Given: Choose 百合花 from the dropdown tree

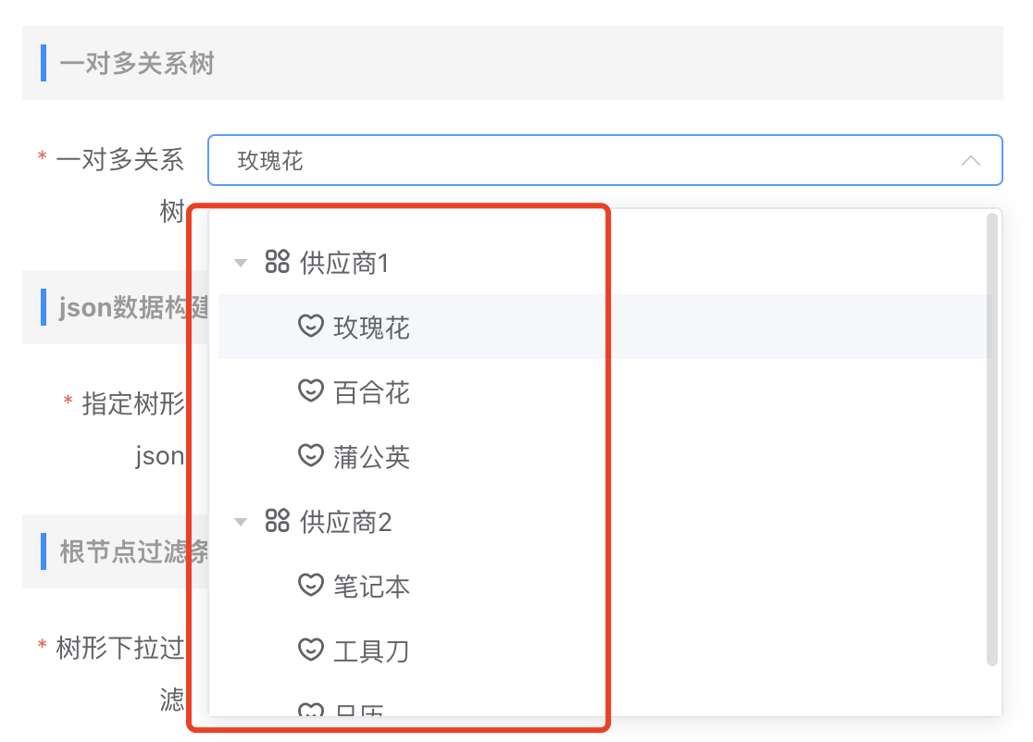Looking at the screenshot, I should click(x=371, y=392).
